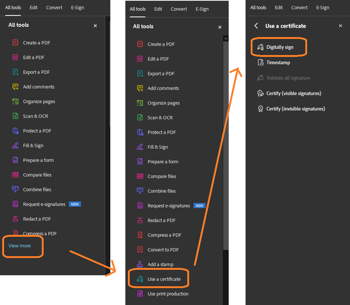
Task: Click the Use print production icon
Action: click(x=140, y=294)
